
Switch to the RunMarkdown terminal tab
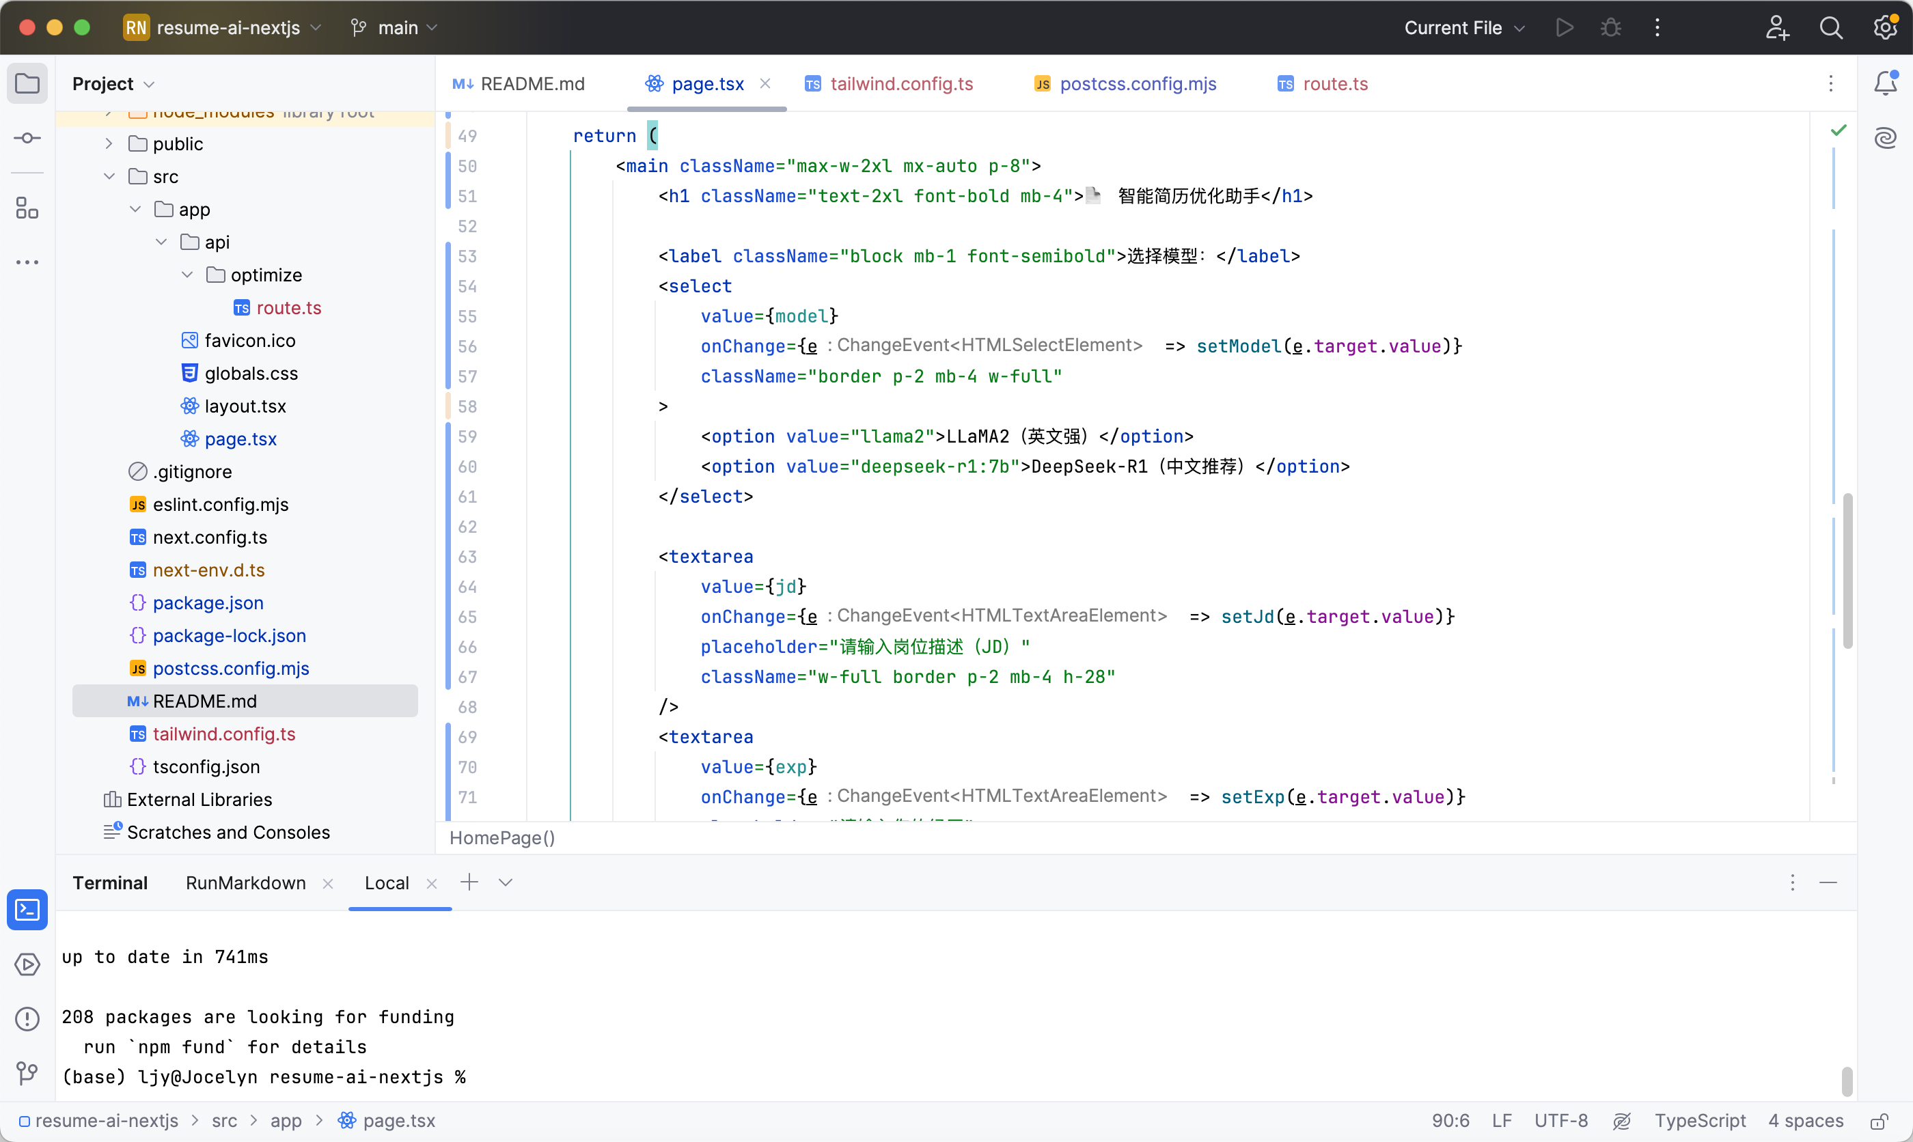245,882
